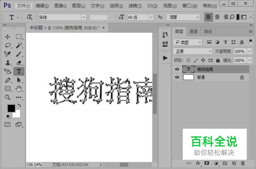The image size is (256, 169).
Task: Open the 文件 menu
Action: click(x=24, y=6)
